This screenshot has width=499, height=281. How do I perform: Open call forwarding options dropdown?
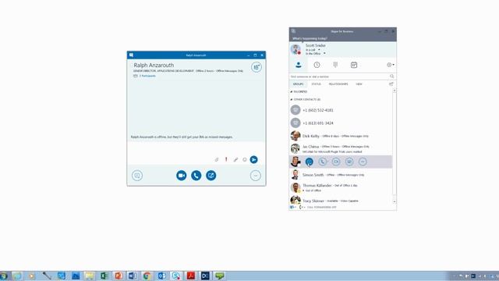click(302, 207)
